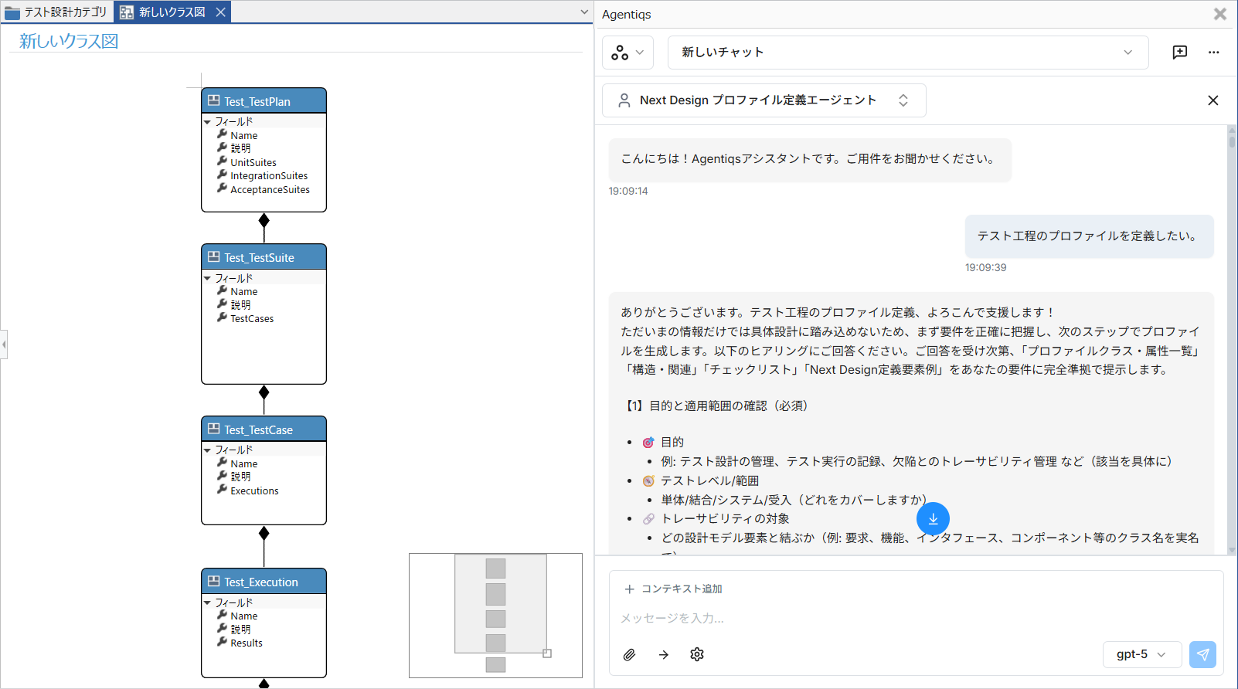Click the コンテキスト追加 button
Viewport: 1238px width, 689px height.
tap(673, 589)
